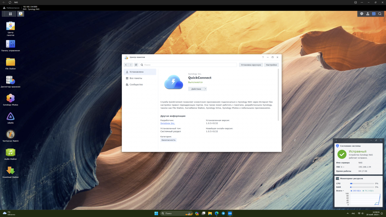Open Microsoft Edge from the taskbar

pyautogui.click(x=216, y=213)
